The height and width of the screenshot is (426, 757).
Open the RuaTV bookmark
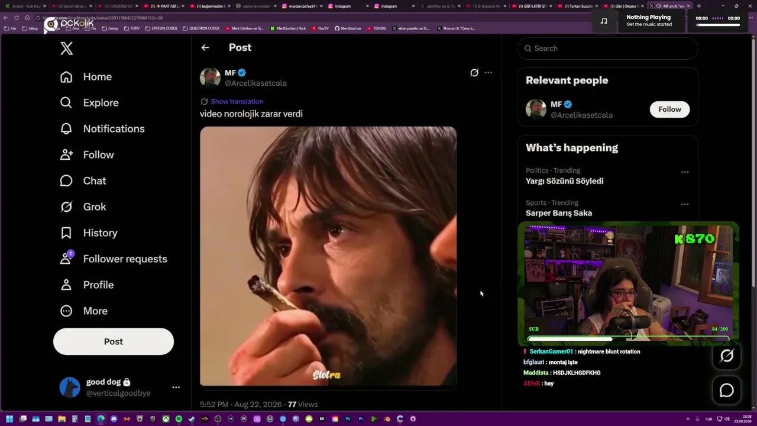tap(321, 28)
